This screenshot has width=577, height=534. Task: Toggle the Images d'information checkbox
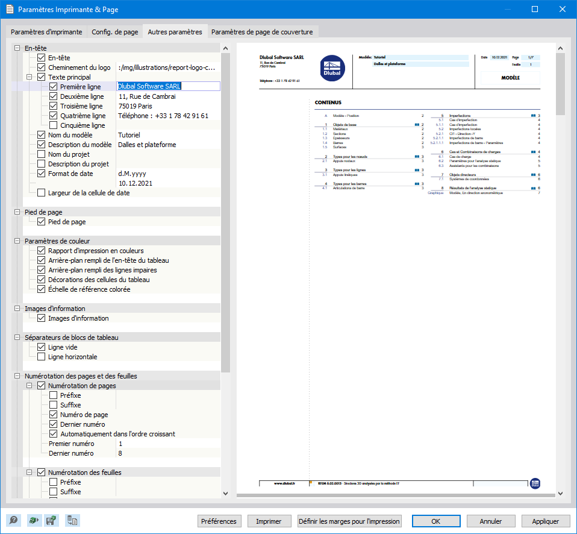[42, 318]
